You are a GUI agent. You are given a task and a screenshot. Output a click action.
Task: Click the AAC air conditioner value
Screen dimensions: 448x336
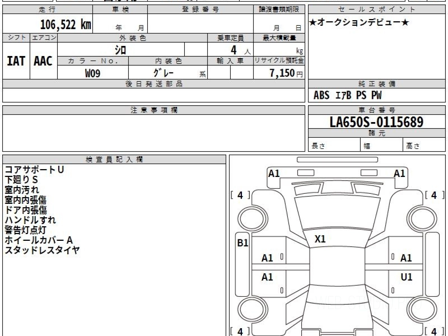pyautogui.click(x=43, y=61)
